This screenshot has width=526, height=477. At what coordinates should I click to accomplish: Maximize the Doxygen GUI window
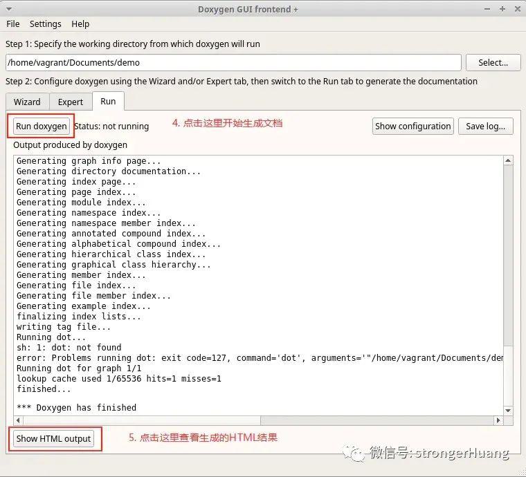tap(502, 9)
